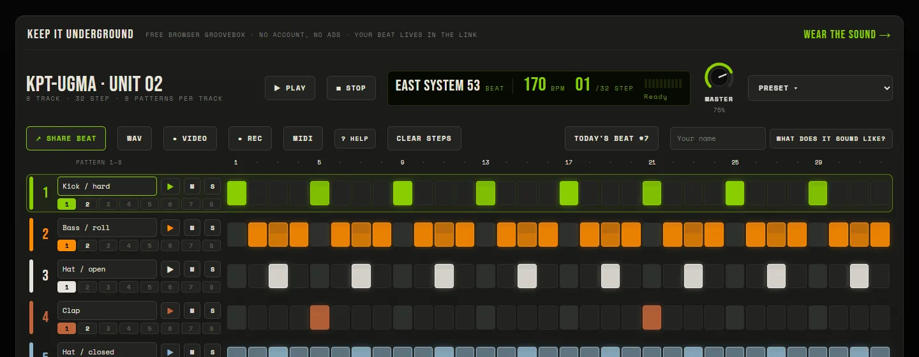The image size is (919, 357).
Task: Select pattern 2 on the Bass track
Action: click(x=87, y=245)
